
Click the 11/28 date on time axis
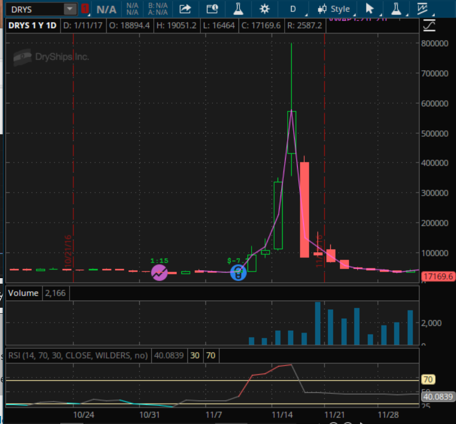pos(388,415)
